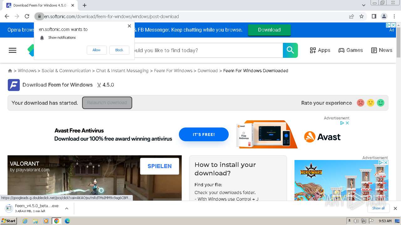Open Microsoft Edge from taskbar

(67, 221)
